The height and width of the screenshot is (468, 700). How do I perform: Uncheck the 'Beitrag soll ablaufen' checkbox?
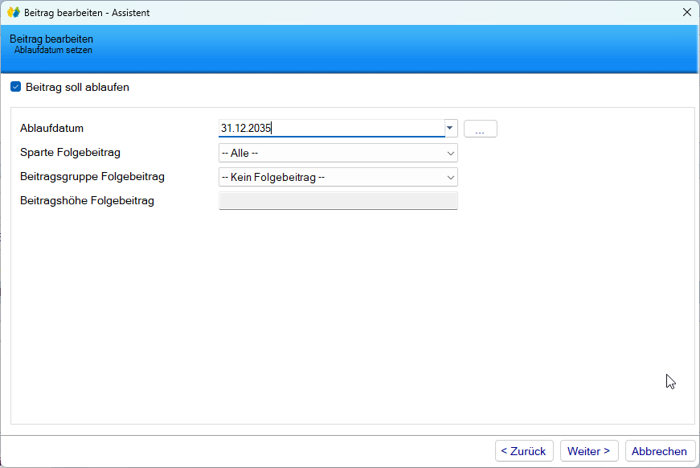[x=15, y=87]
